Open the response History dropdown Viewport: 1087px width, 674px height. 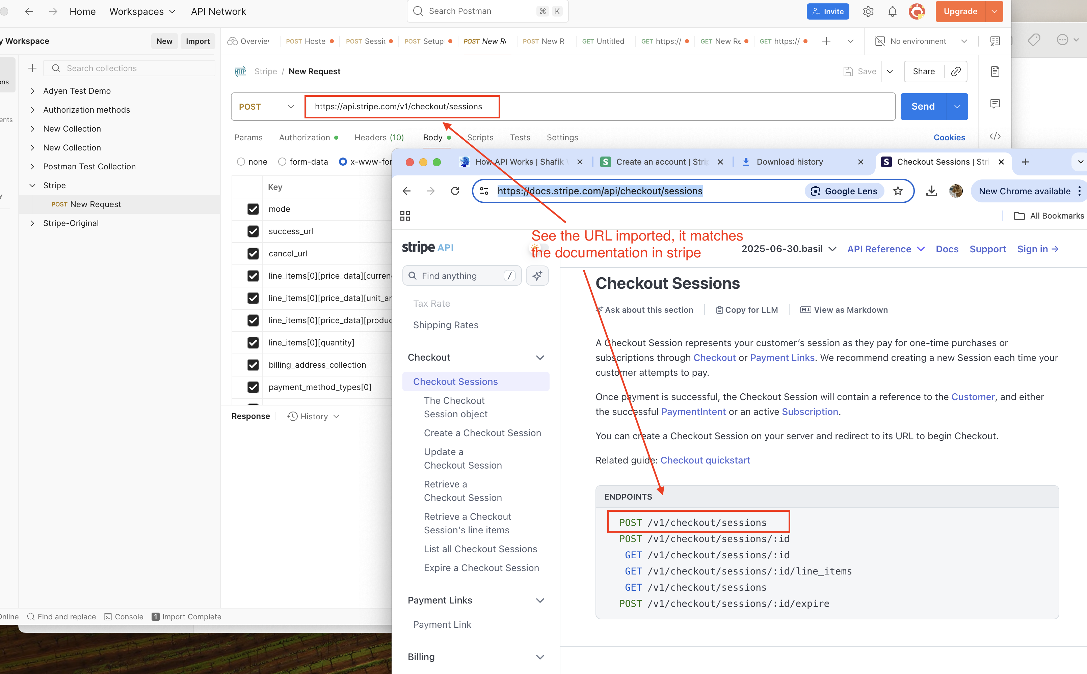(x=313, y=416)
